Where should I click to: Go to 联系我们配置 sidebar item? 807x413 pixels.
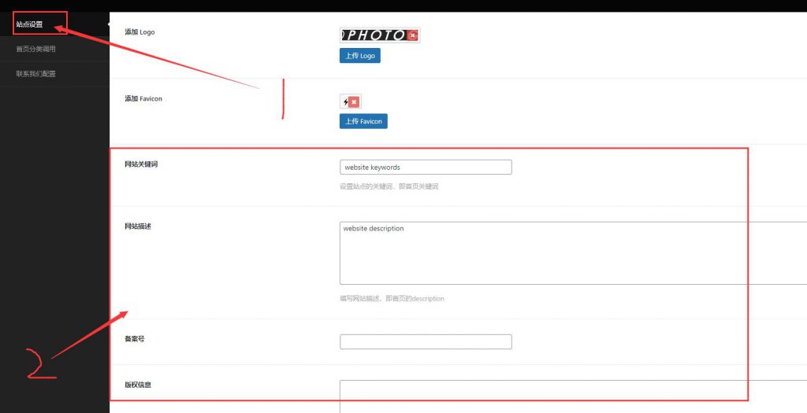coord(36,74)
